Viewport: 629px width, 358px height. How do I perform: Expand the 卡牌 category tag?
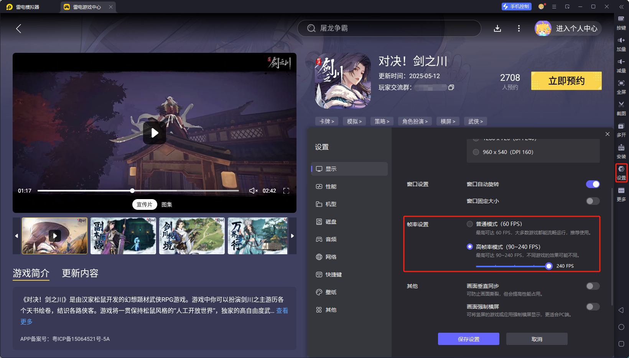point(327,121)
